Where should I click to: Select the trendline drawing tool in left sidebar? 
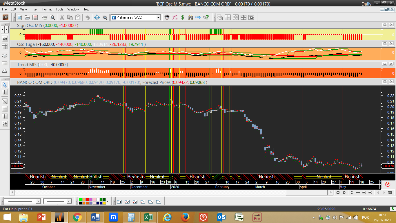[5, 101]
